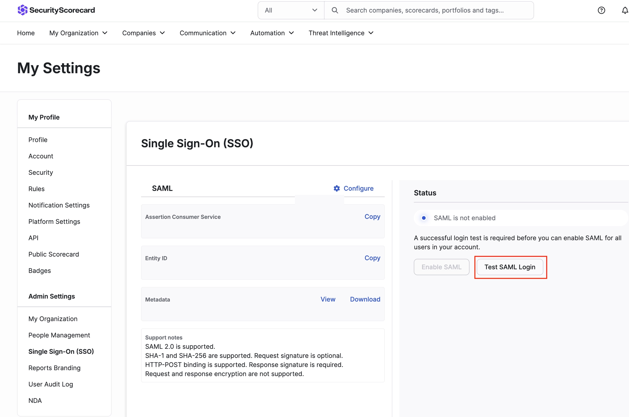Copy the Assertion Consumer Service URL
Viewport: 629px width, 417px height.
click(372, 216)
